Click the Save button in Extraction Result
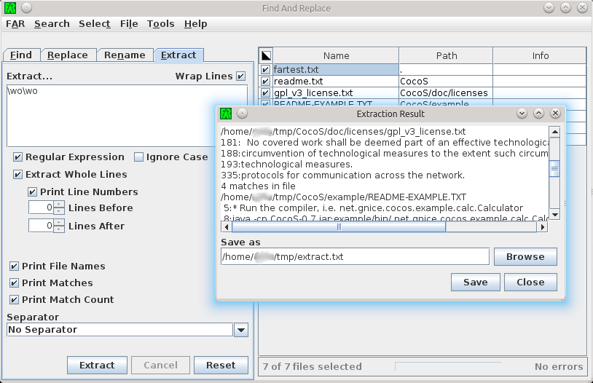593x383 pixels. (476, 283)
